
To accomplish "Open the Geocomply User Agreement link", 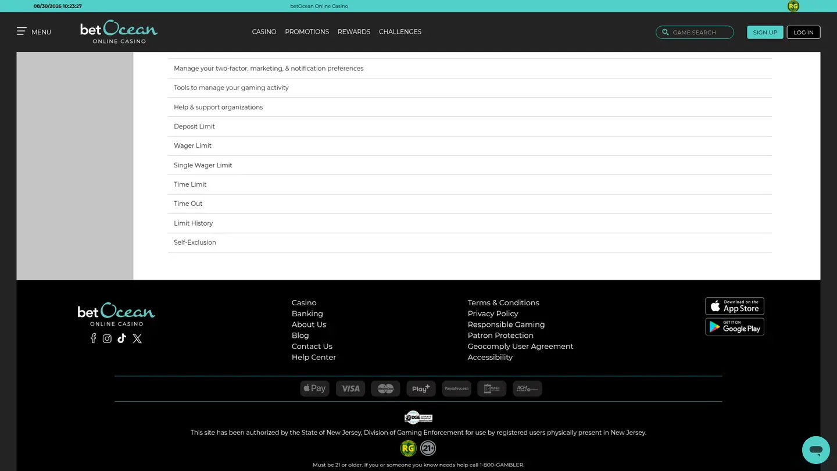I will click(x=520, y=347).
